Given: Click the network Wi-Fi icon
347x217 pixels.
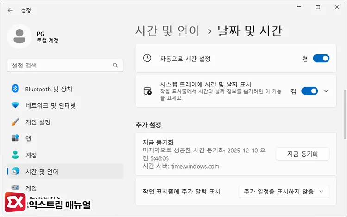Looking at the screenshot, I should [x=15, y=105].
